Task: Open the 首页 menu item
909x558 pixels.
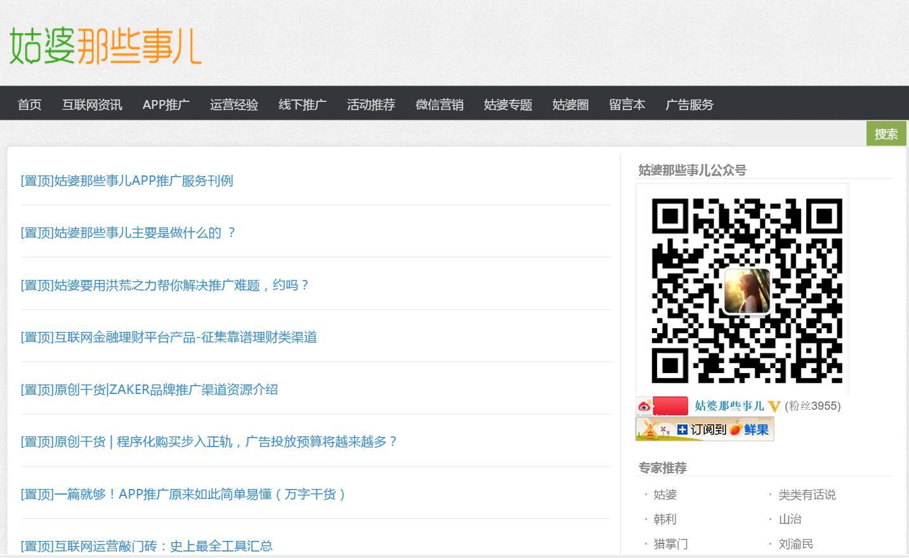Action: click(30, 105)
